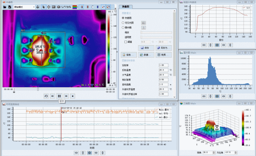
Task: Click the 保存 save button
Action: pos(146,48)
